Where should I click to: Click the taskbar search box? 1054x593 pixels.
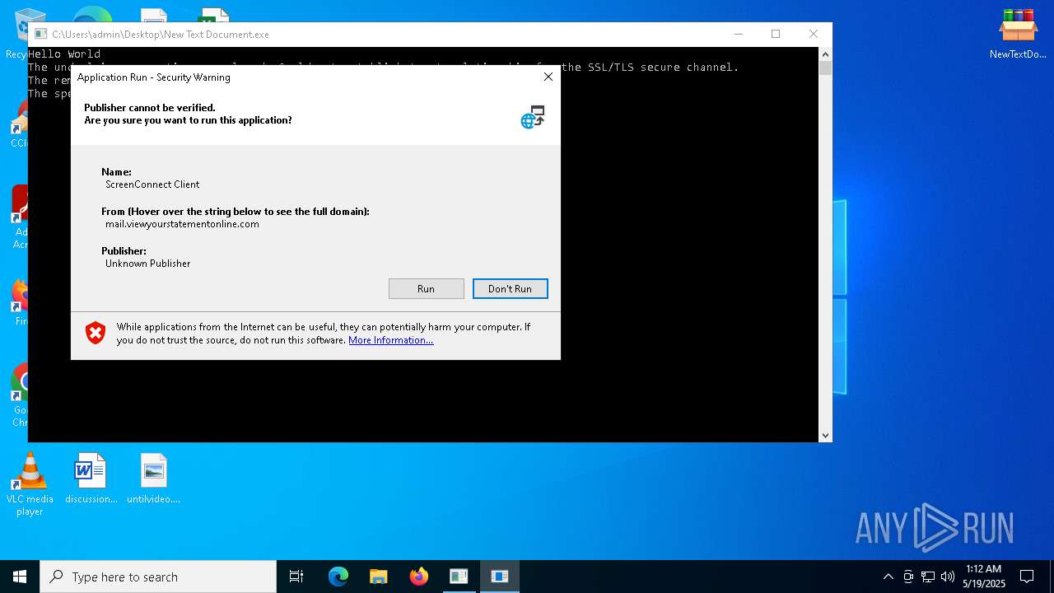coord(158,577)
